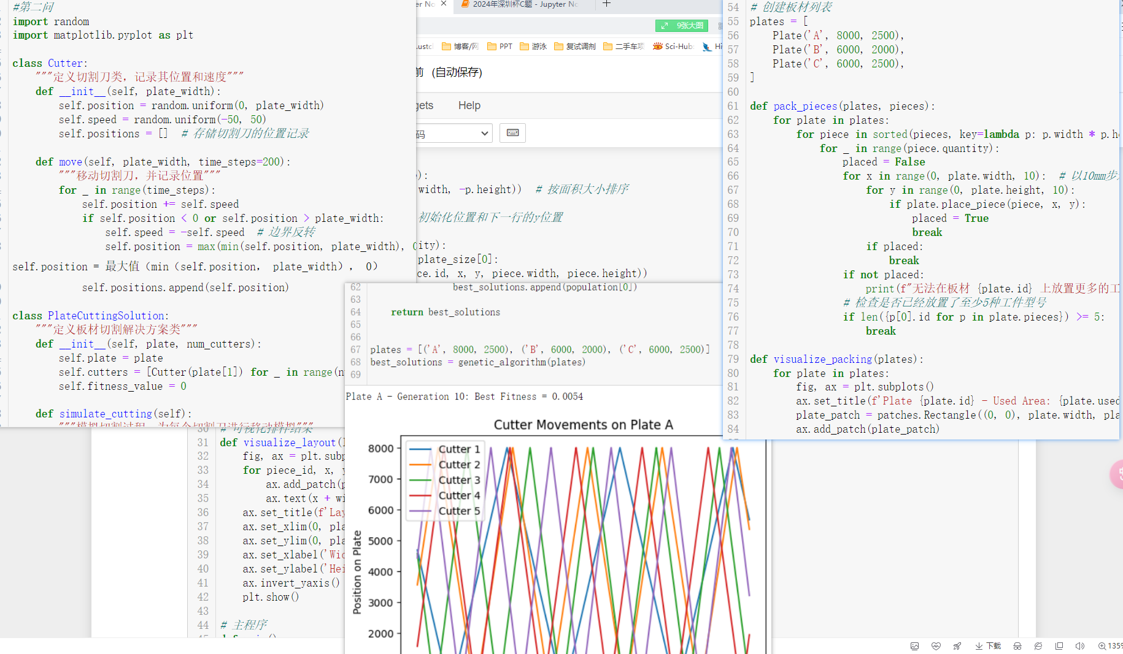Click the split window icon
Screen dimensions: 1123x654
coord(1059,646)
